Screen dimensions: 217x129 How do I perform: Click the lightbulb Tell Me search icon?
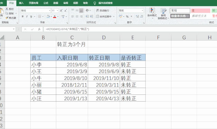[95, 3]
